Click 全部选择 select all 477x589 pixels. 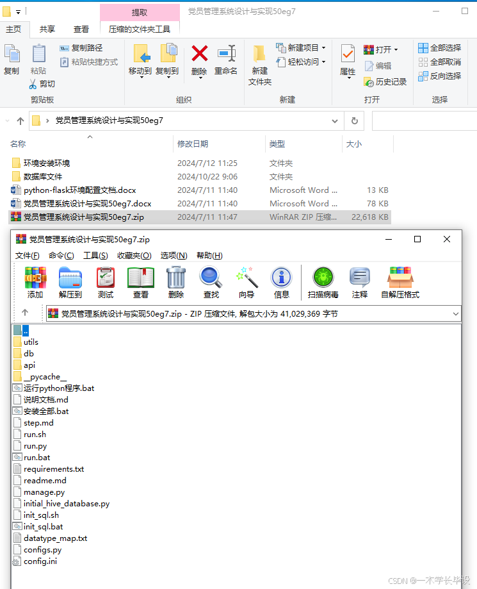[x=439, y=47]
